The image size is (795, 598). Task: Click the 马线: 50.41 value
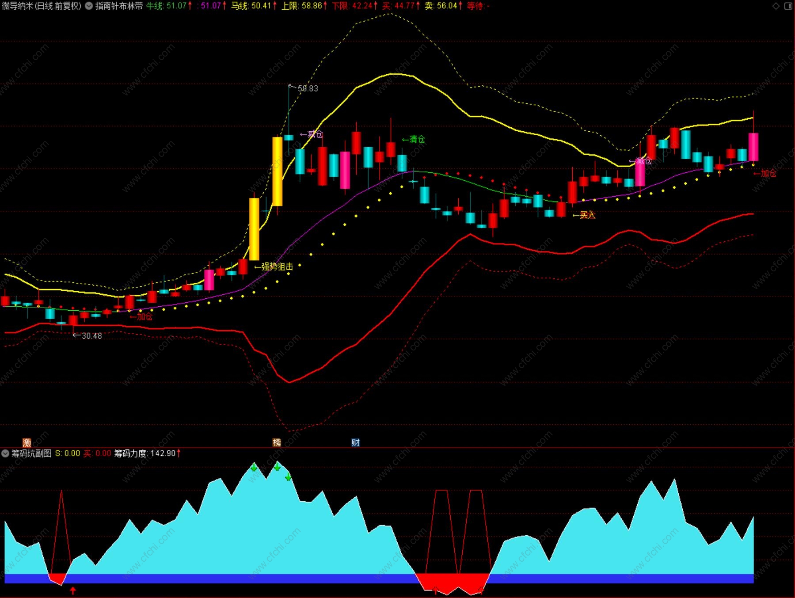tap(253, 6)
